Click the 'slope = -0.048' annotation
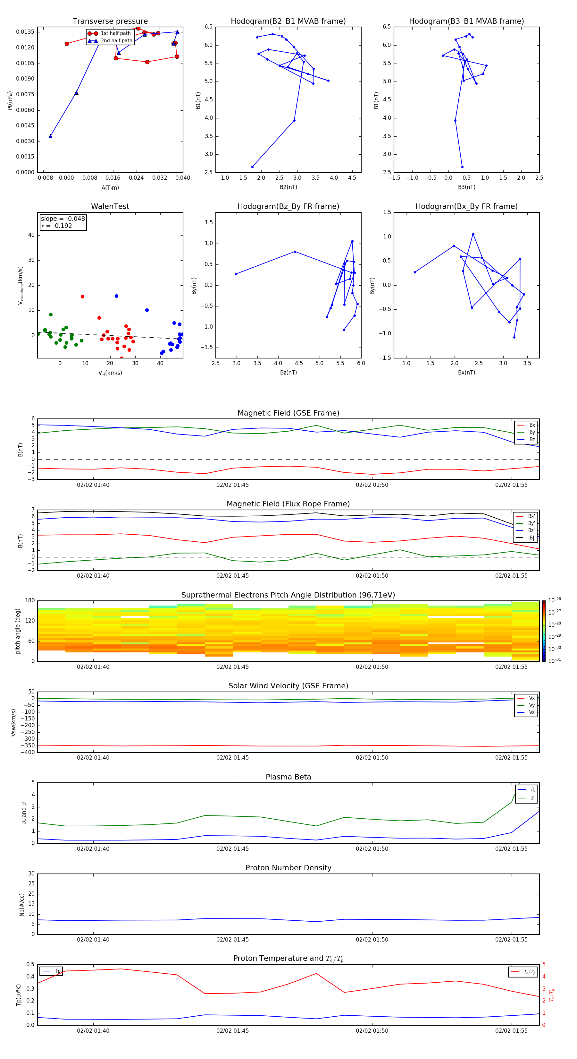This screenshot has width=577, height=1059. (63, 219)
